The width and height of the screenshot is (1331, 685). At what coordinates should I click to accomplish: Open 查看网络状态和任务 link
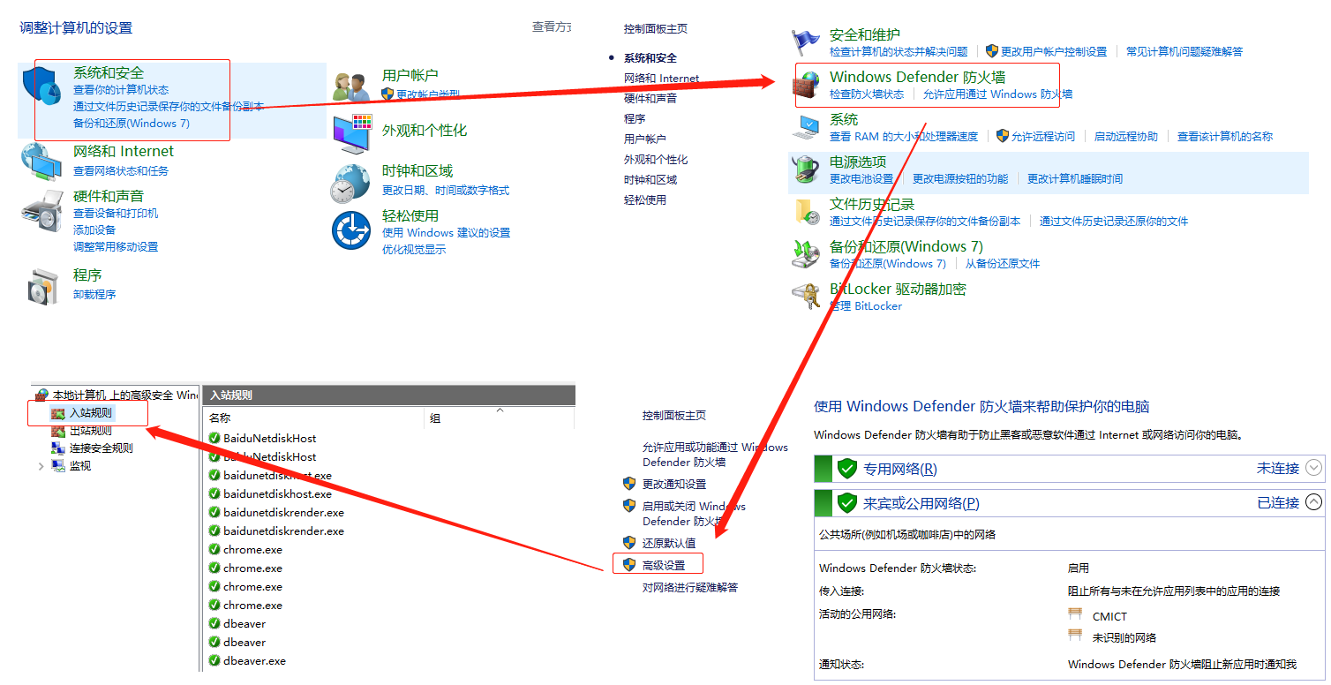point(121,170)
